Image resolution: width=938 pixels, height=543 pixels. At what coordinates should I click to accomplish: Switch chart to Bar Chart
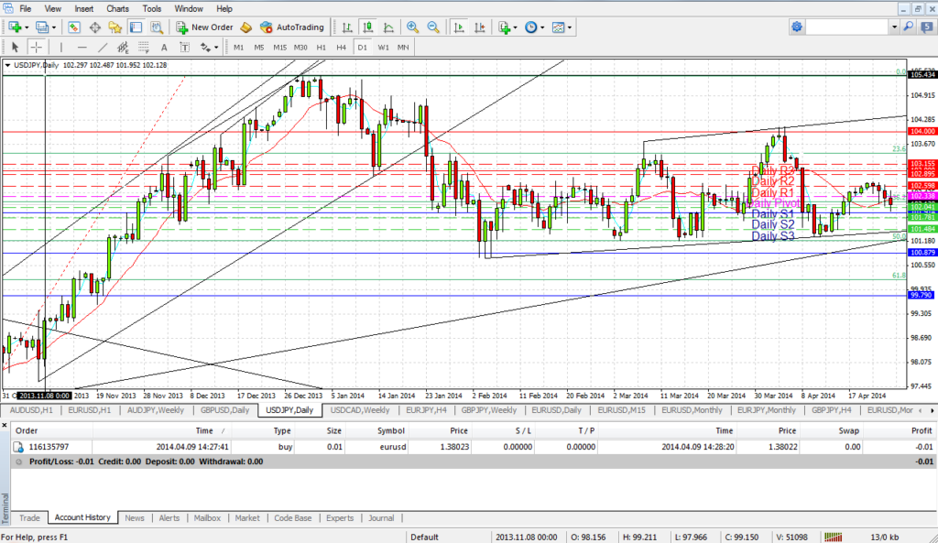coord(347,27)
